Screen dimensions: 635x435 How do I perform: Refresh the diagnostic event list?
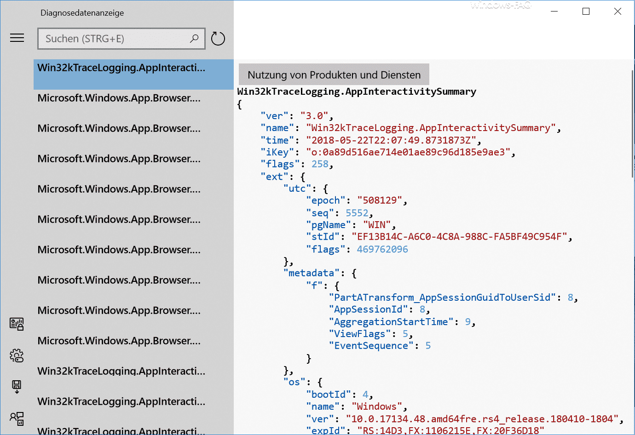(218, 39)
